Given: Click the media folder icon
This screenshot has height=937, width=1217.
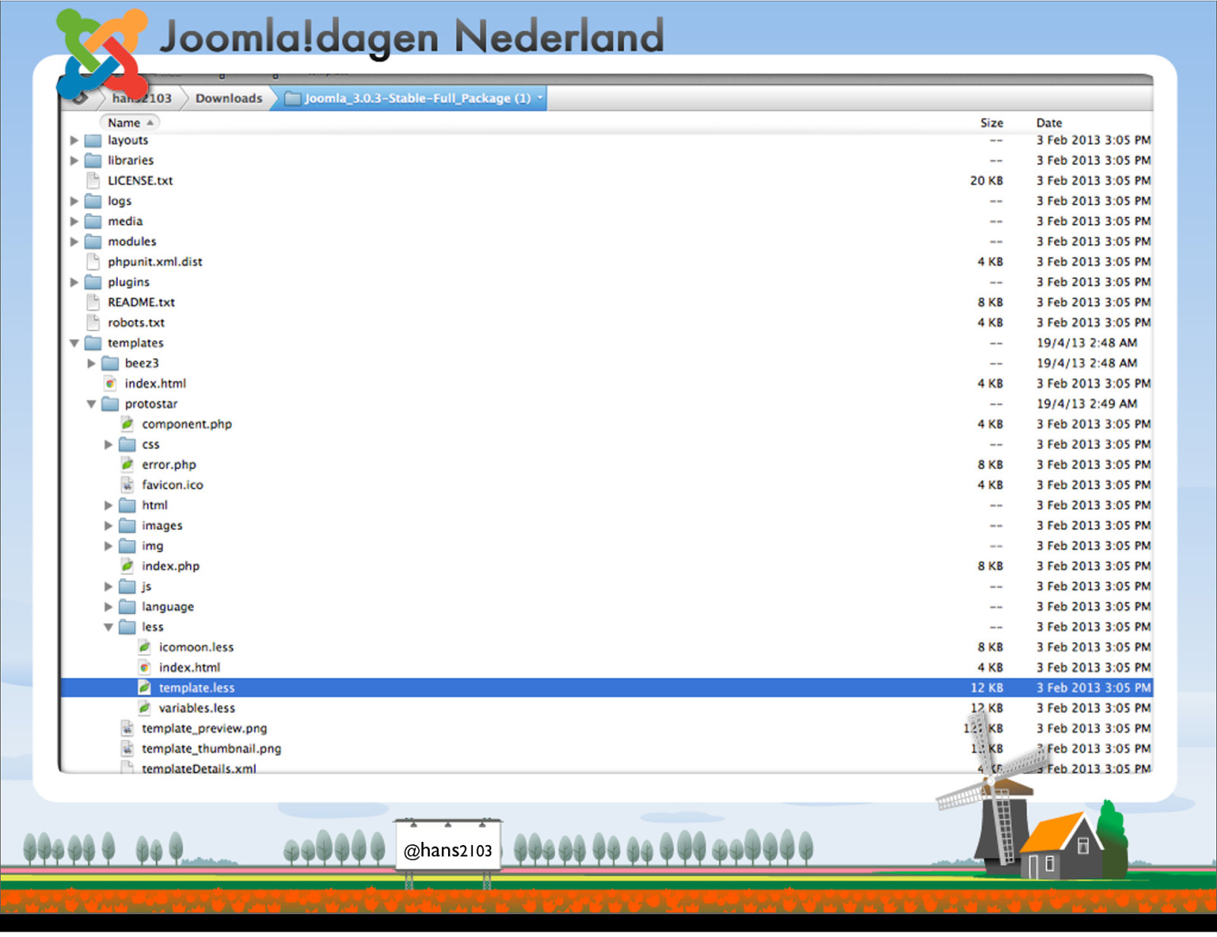Looking at the screenshot, I should click(x=93, y=221).
